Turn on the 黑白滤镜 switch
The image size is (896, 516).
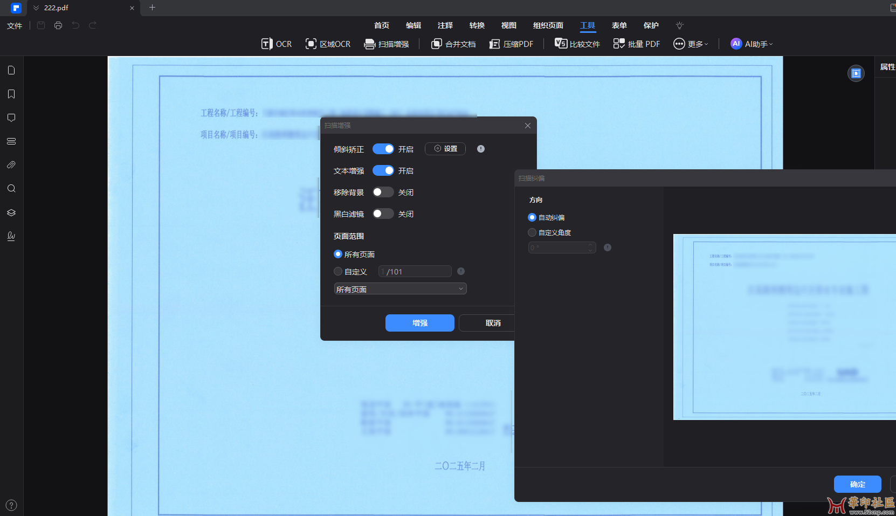click(383, 214)
